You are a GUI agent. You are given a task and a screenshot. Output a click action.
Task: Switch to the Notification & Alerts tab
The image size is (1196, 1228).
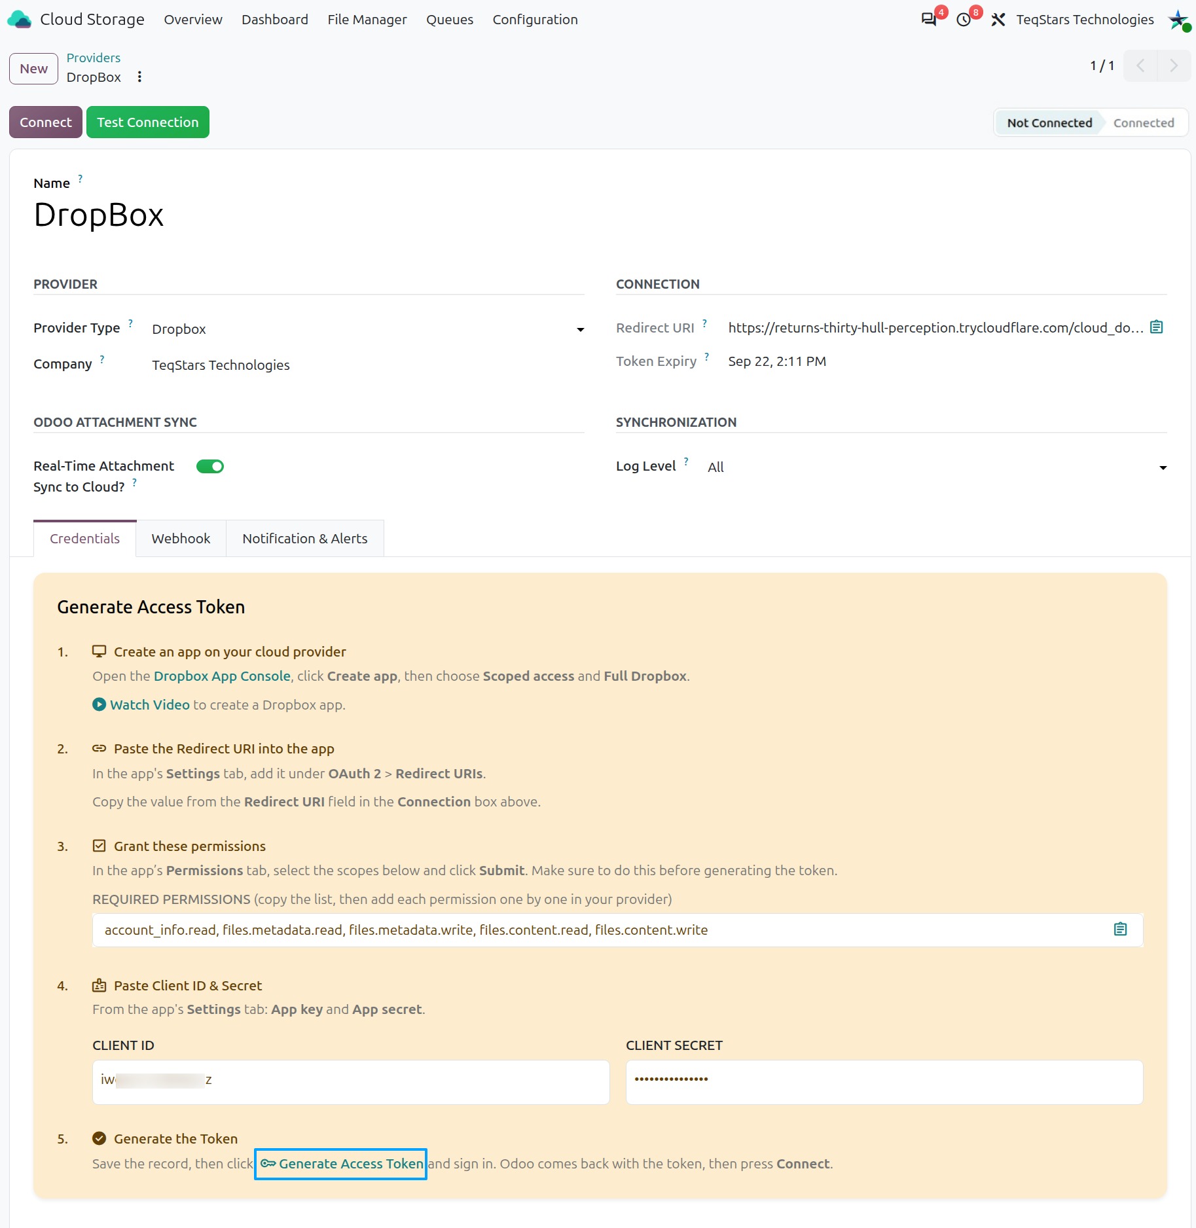[x=305, y=538]
